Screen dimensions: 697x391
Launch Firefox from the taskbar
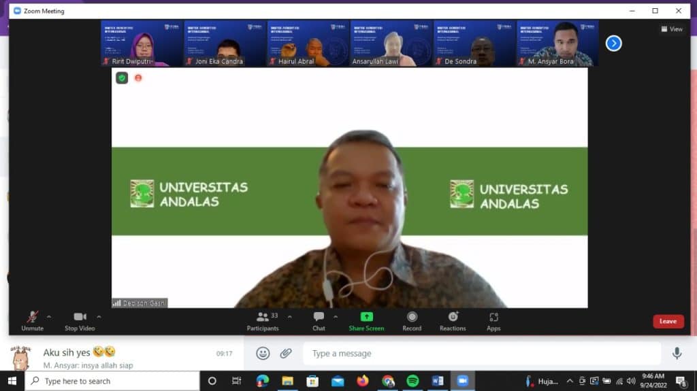coord(363,381)
